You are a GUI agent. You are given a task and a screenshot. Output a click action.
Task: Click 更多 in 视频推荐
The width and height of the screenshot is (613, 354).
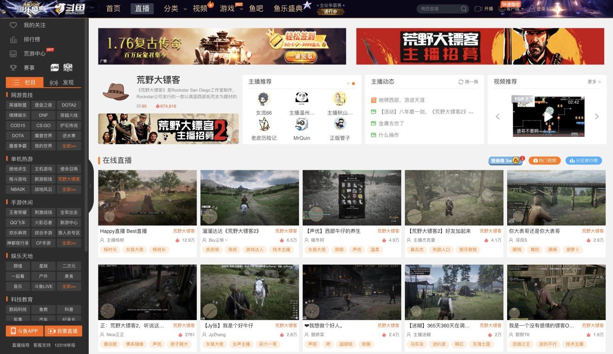coord(594,82)
